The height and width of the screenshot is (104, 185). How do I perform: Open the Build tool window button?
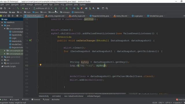[46, 100]
